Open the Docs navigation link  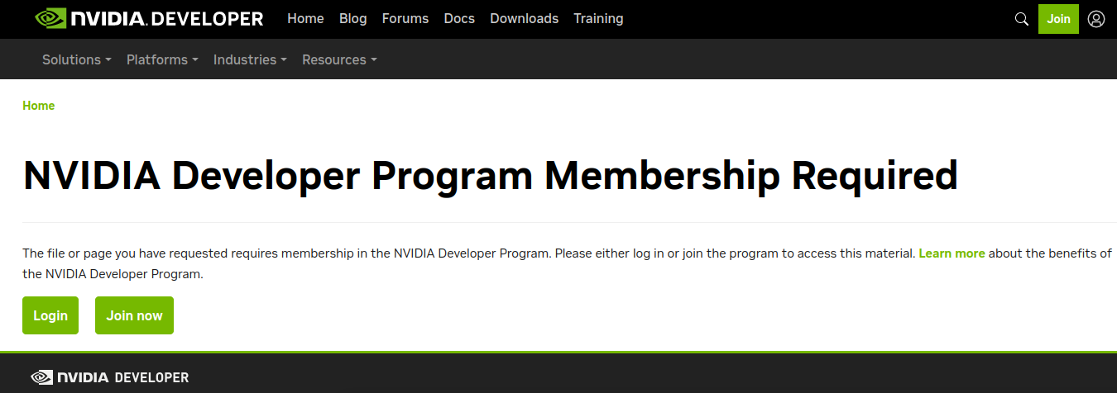tap(459, 18)
